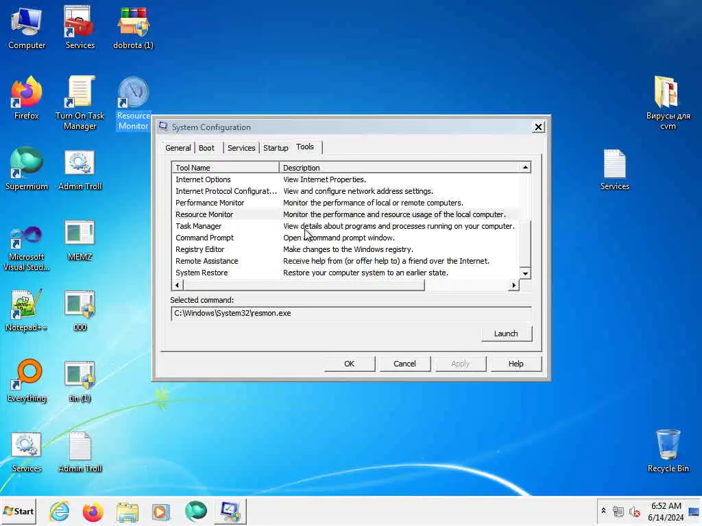This screenshot has width=702, height=526.
Task: Confirm with the OK button
Action: click(x=349, y=364)
